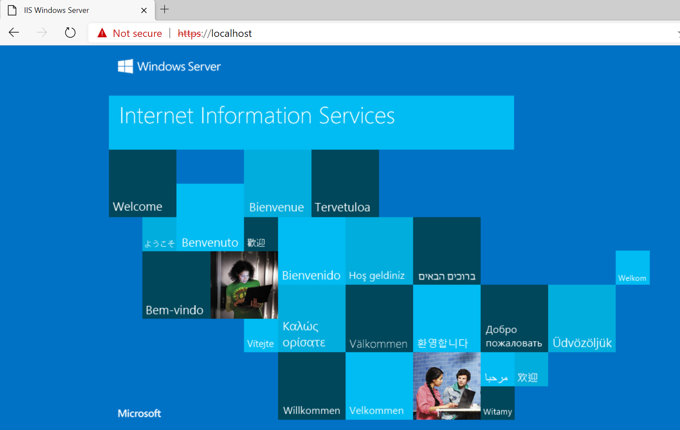Screen dimensions: 680x430
Task: Click the browser Back arrow
Action: [x=14, y=33]
